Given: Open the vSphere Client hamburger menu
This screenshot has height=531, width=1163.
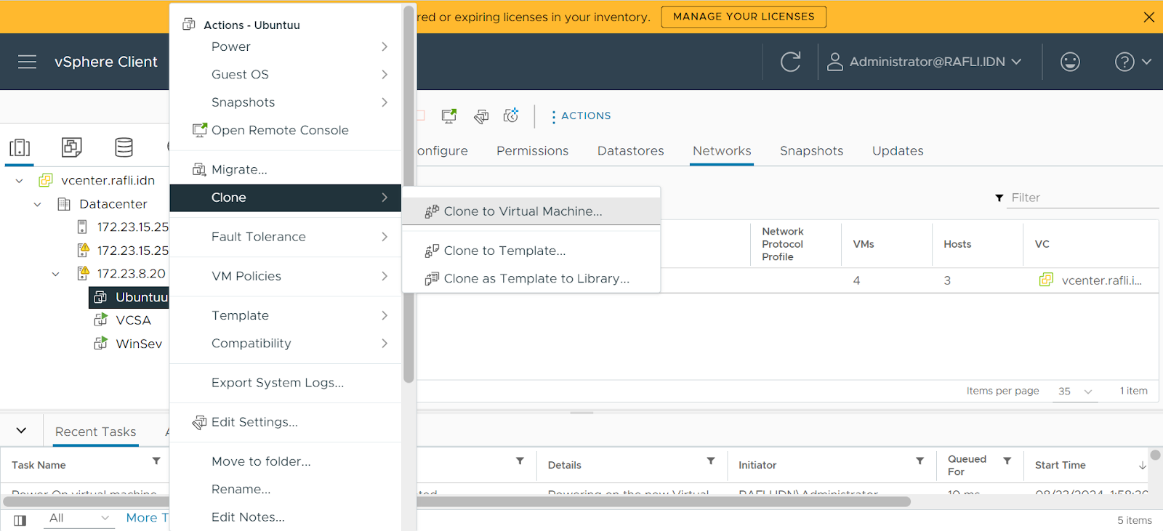Looking at the screenshot, I should point(27,62).
